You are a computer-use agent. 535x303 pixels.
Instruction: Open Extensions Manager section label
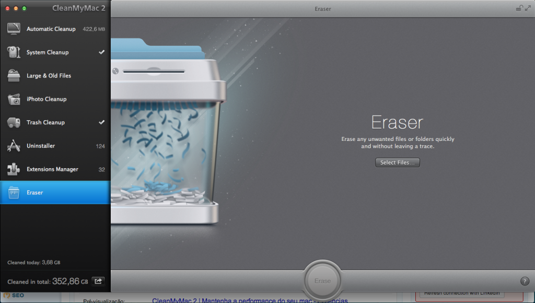pos(52,169)
